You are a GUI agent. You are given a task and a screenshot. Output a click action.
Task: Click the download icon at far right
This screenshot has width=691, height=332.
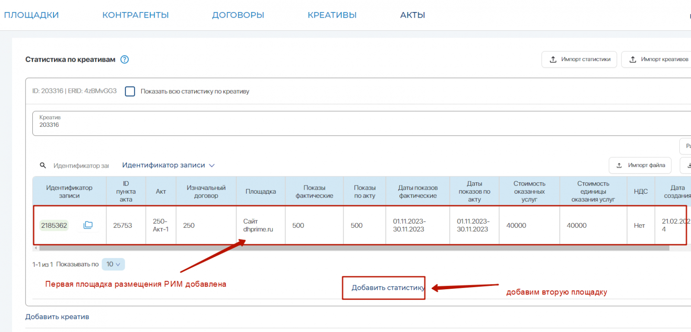[x=688, y=166]
